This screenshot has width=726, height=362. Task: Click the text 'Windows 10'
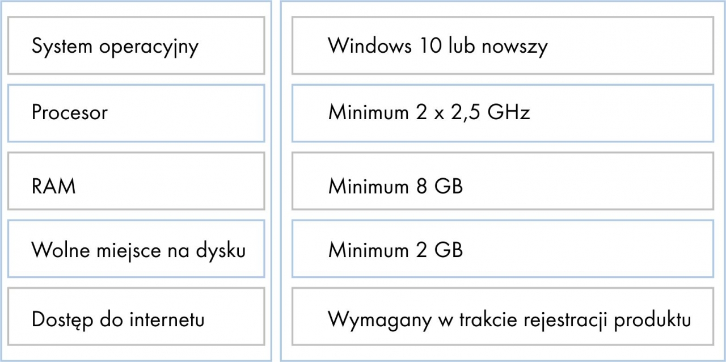tap(381, 45)
